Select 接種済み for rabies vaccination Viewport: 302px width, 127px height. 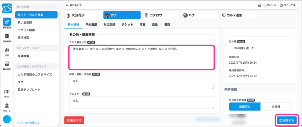point(244,107)
